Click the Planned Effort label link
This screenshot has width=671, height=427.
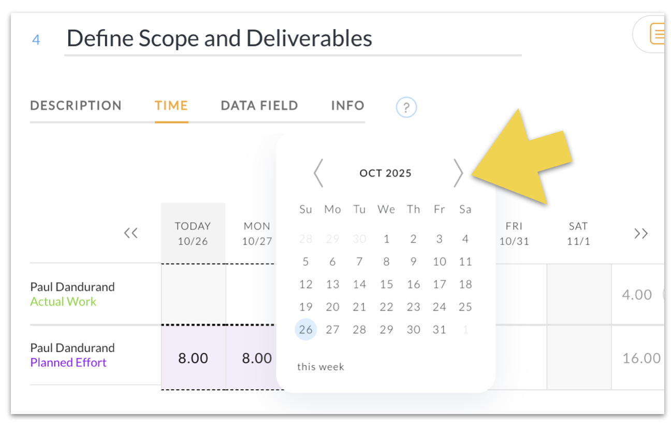click(x=68, y=363)
